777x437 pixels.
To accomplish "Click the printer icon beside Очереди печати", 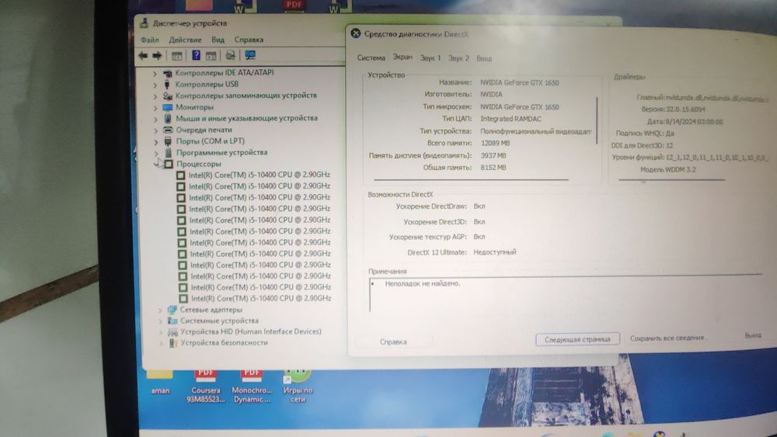I will pos(168,130).
